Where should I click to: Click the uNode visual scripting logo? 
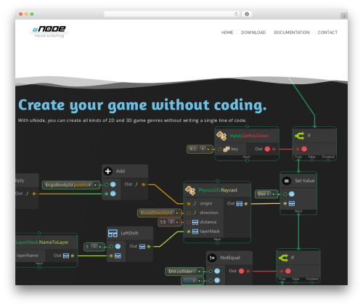click(49, 31)
